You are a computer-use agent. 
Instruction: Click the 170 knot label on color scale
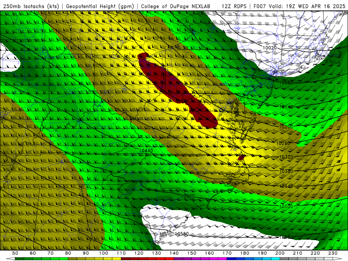pyautogui.click(x=227, y=253)
